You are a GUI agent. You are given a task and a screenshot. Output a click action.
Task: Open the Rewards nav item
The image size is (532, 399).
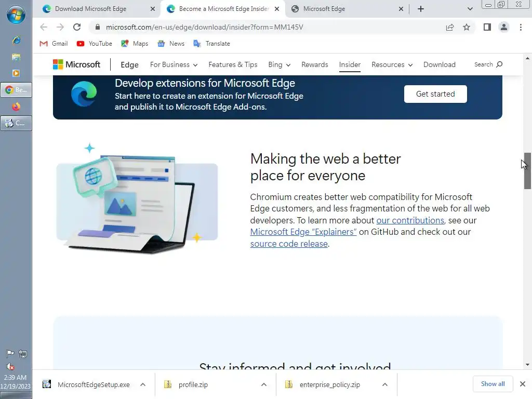314,64
